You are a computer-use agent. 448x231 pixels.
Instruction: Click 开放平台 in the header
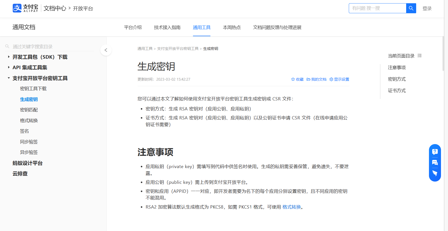tap(83, 8)
